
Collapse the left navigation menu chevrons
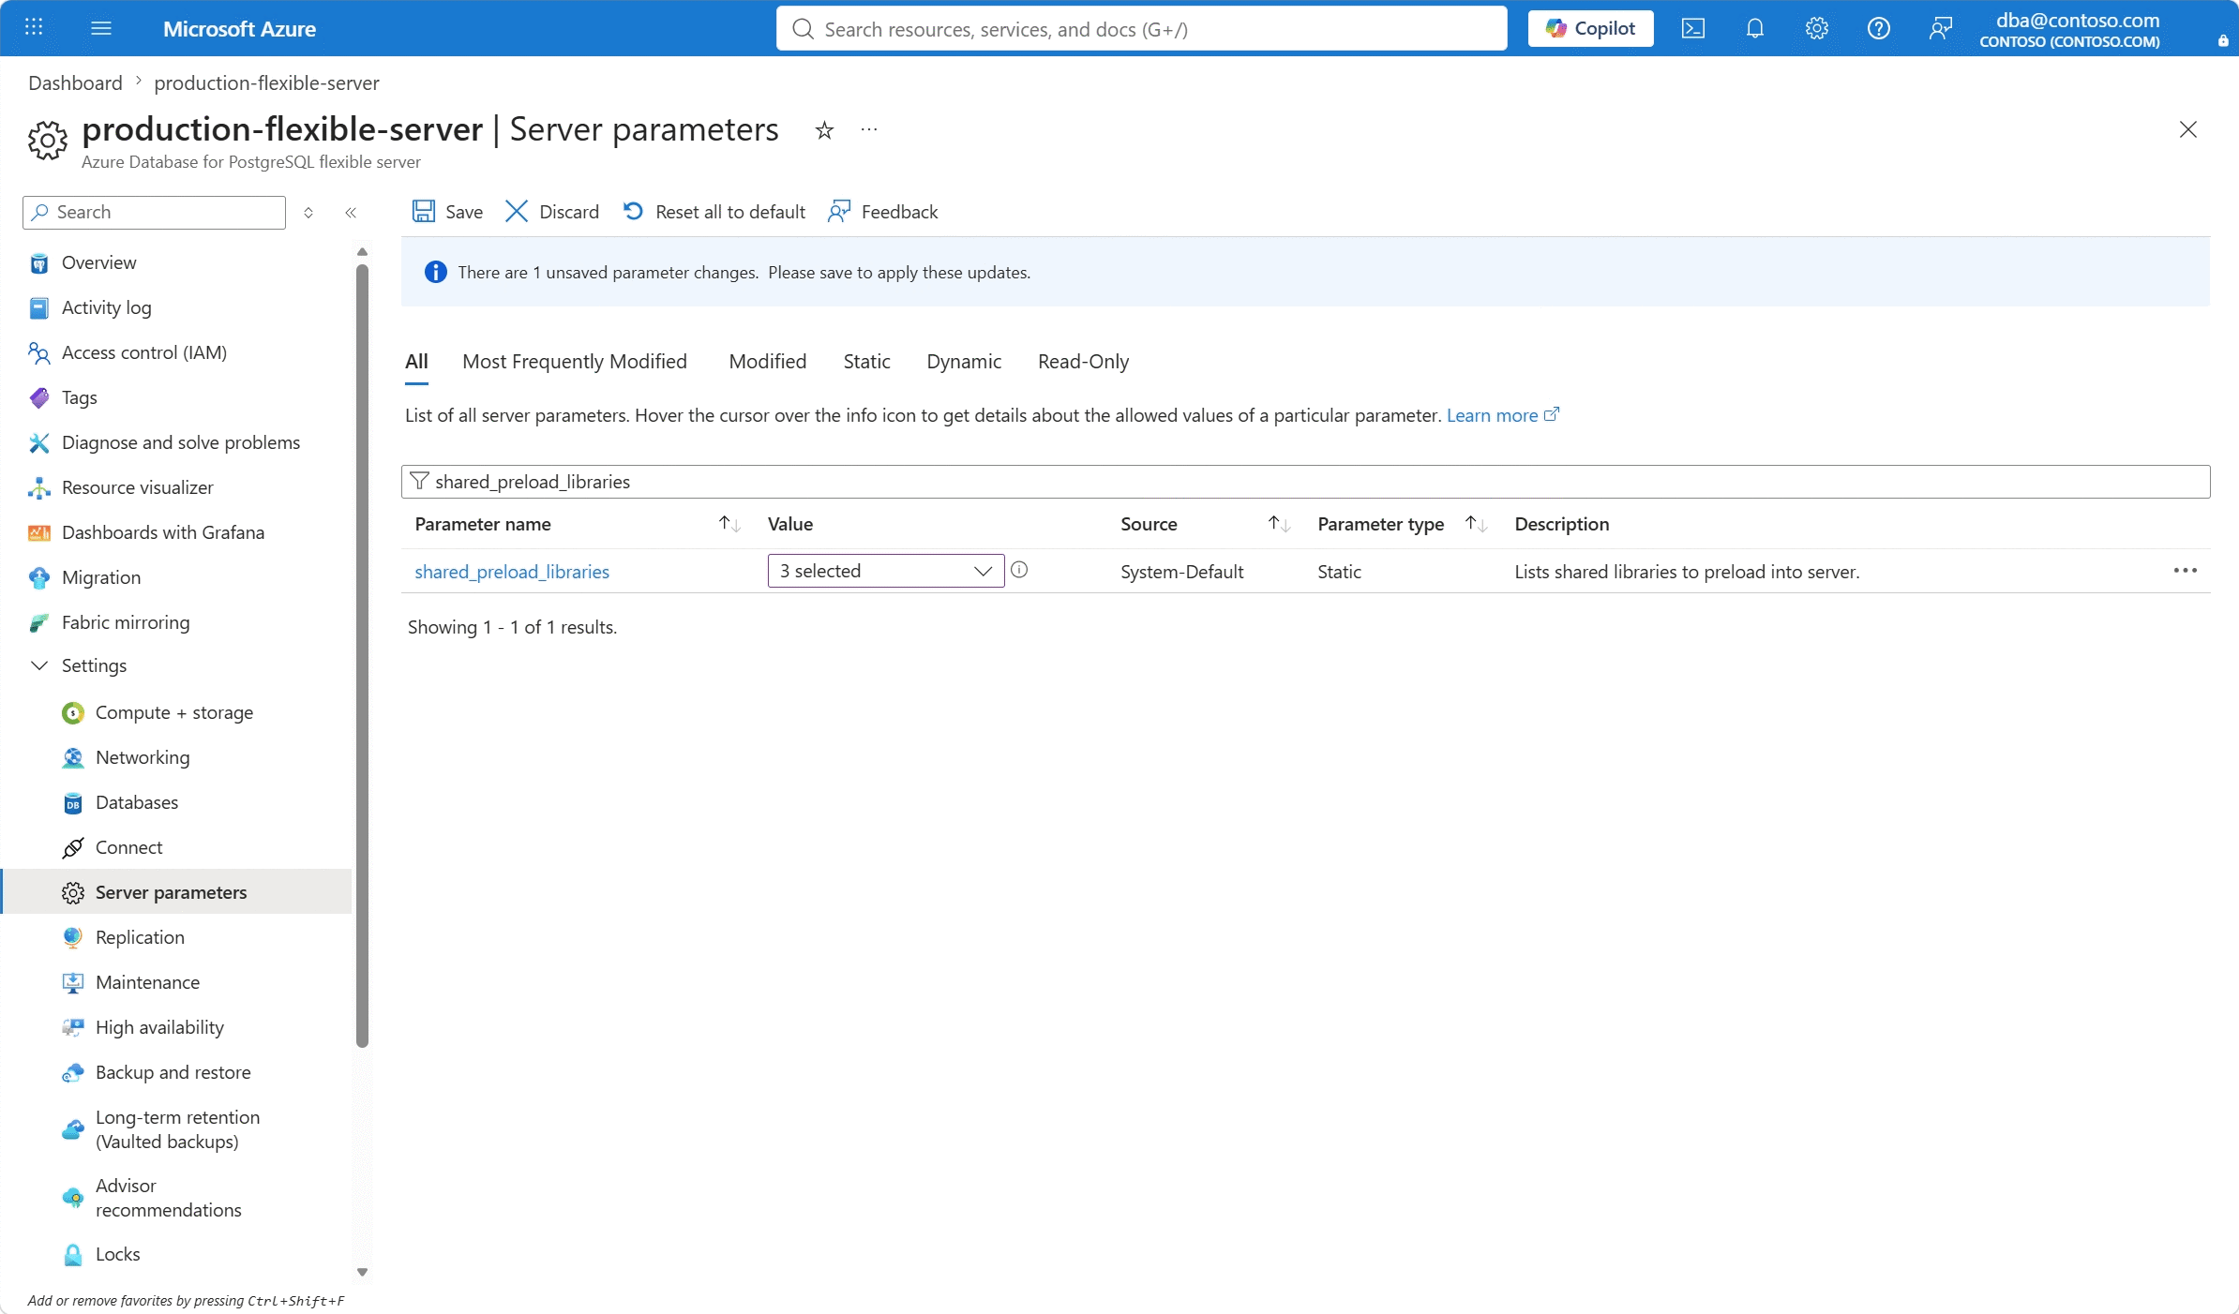(x=351, y=213)
